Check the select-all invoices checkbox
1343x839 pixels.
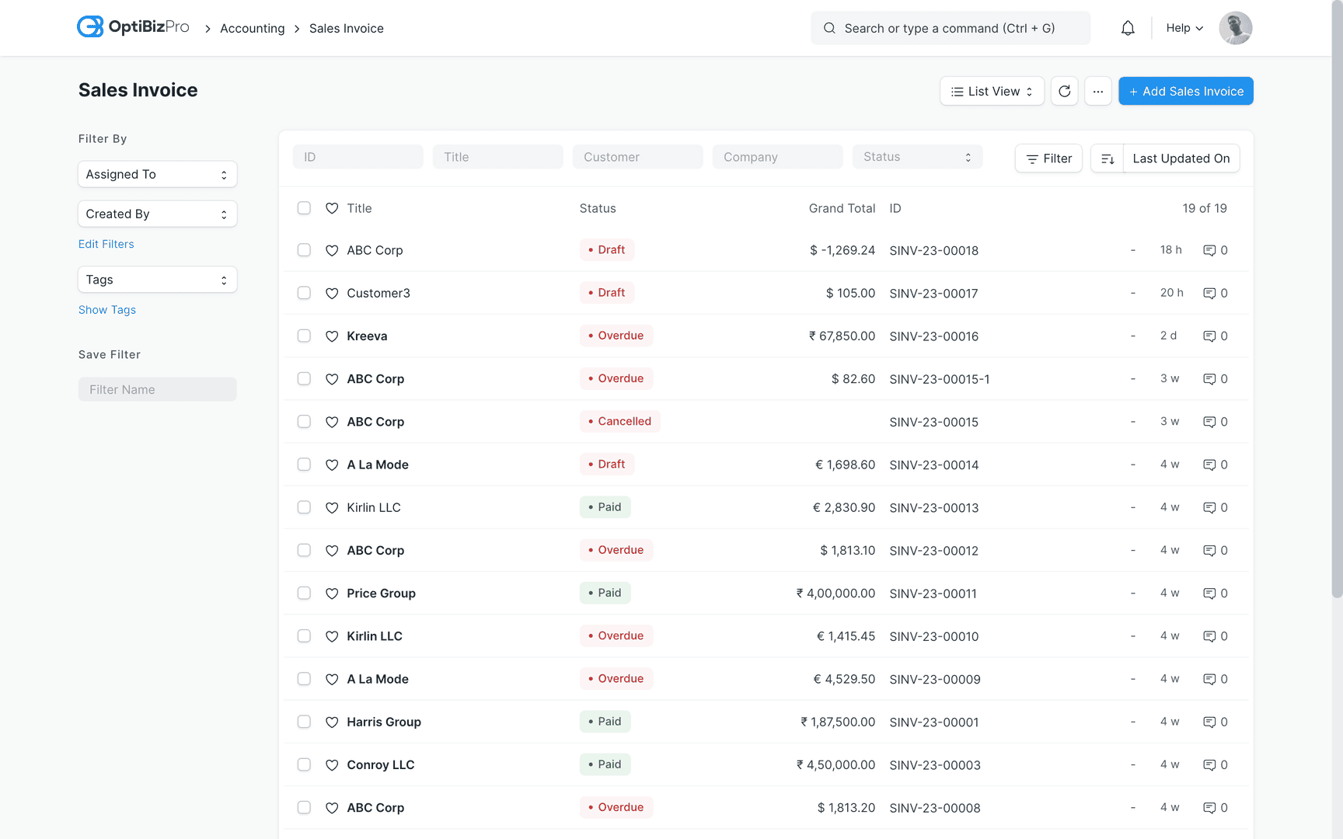pos(304,208)
